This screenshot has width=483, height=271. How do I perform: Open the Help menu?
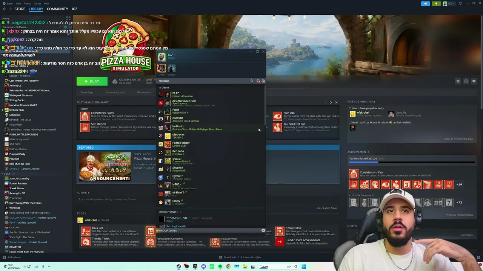[46, 3]
